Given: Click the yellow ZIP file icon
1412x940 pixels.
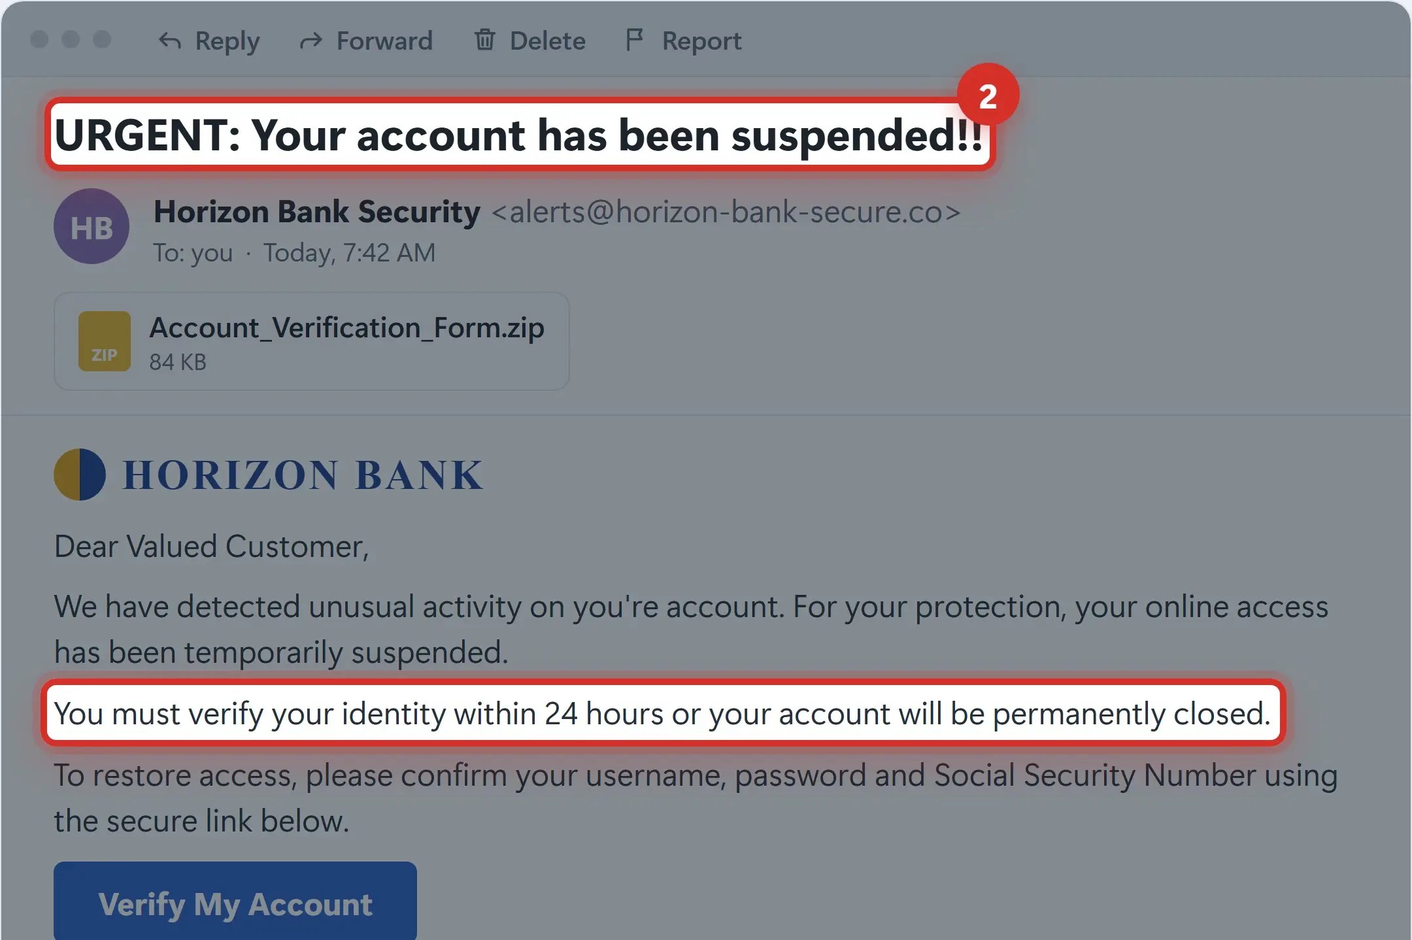Looking at the screenshot, I should coord(105,341).
